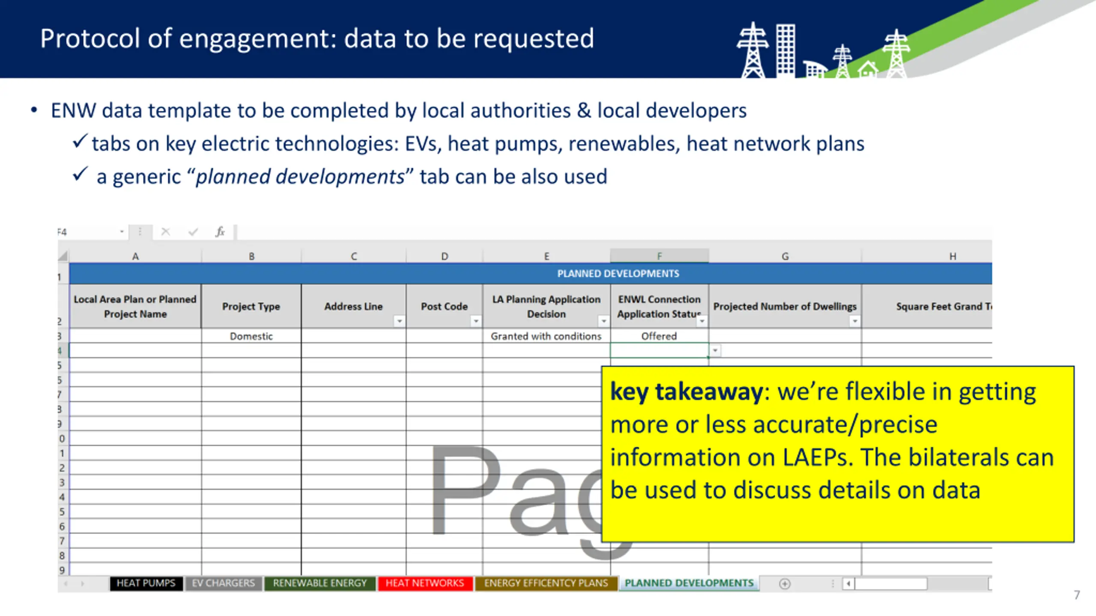Screen dimensions: 1096x616
Task: Open the Name Box dropdown arrow
Action: (122, 232)
